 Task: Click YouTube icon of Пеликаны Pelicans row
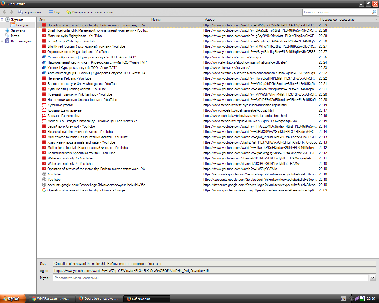pyautogui.click(x=44, y=78)
